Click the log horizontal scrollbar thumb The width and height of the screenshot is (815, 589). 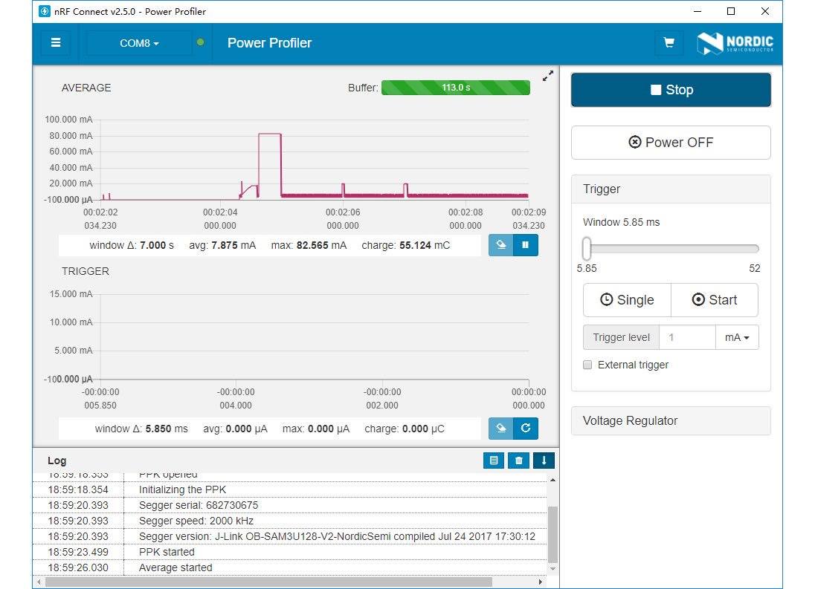click(x=268, y=582)
